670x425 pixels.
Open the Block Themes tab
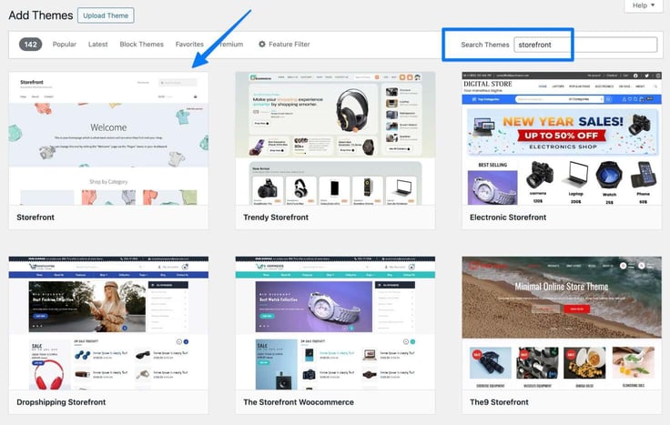pyautogui.click(x=141, y=45)
